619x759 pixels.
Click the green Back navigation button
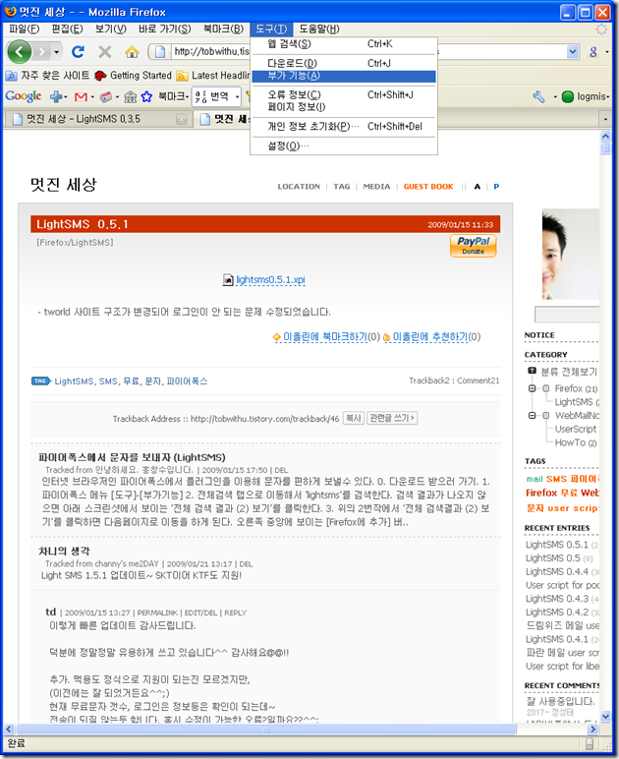(x=20, y=51)
